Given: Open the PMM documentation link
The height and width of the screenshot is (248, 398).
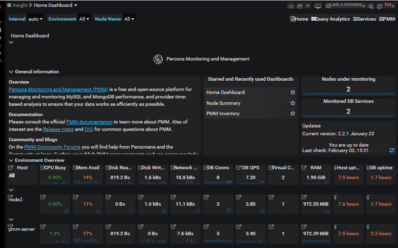Looking at the screenshot, I should coord(89,122).
